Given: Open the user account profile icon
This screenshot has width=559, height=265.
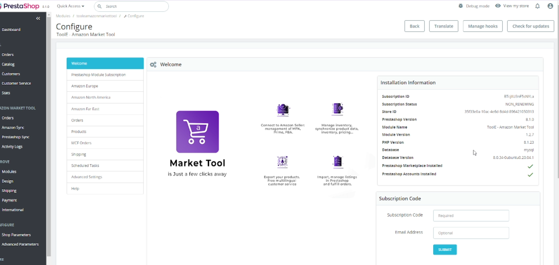Looking at the screenshot, I should 550,6.
